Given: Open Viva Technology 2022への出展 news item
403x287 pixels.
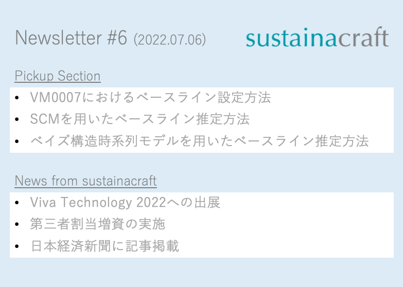Looking at the screenshot, I should coord(125,203).
